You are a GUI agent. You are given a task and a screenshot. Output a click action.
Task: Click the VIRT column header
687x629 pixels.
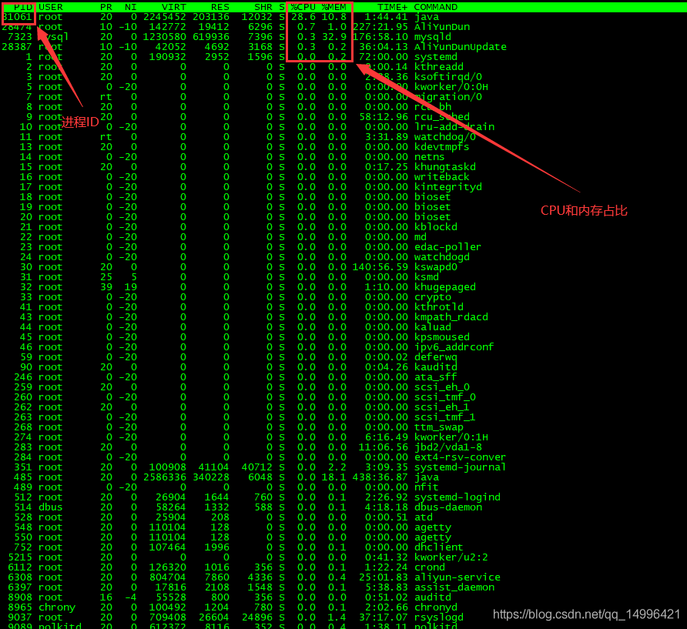[x=174, y=7]
